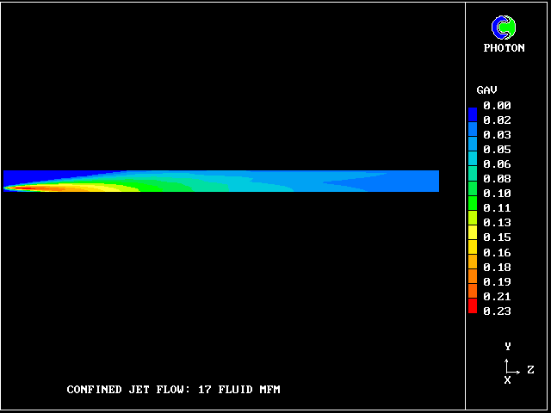
Task: Click the 0.00 minimum legend value
Action: pos(497,106)
